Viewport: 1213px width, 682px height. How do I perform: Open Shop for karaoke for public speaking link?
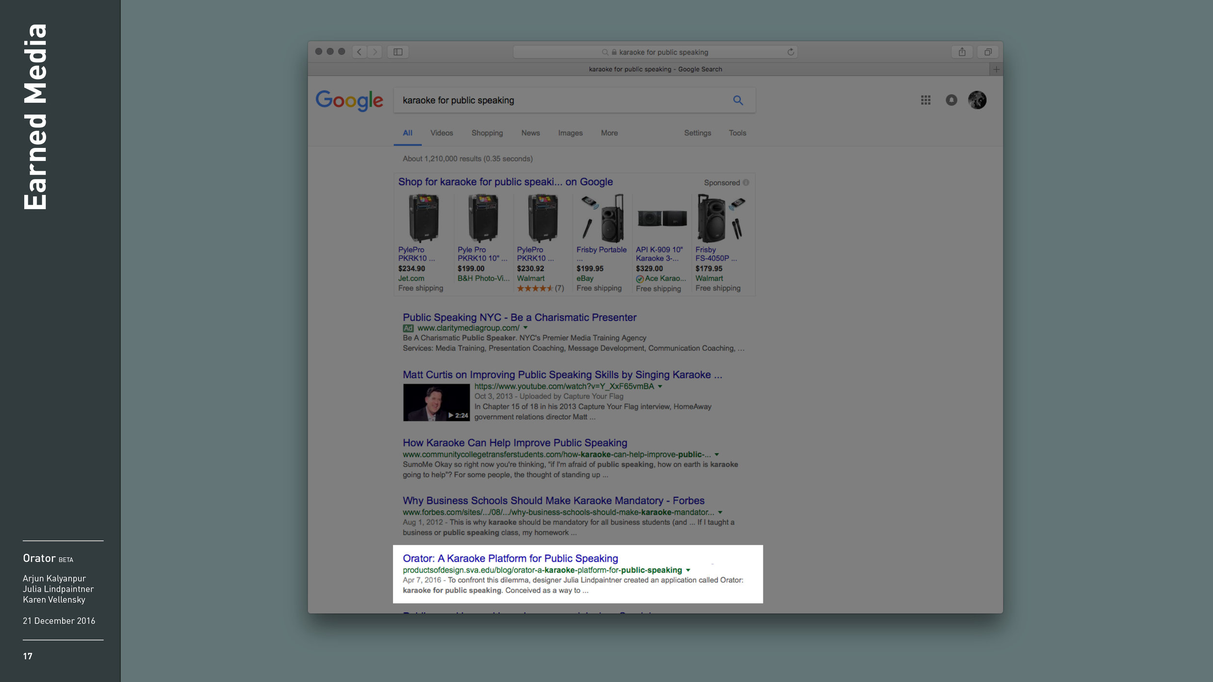[505, 182]
